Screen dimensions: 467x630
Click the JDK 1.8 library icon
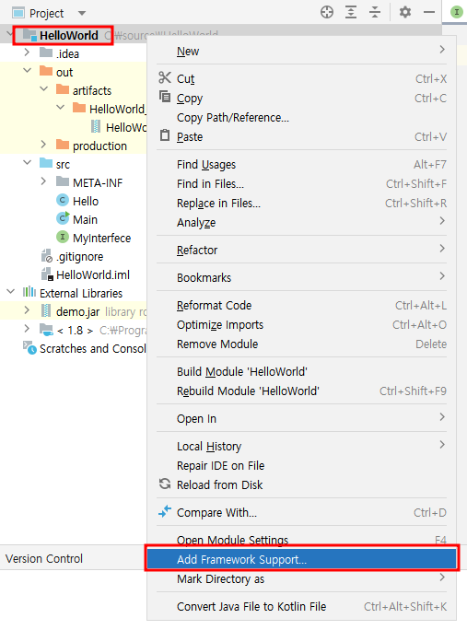(46, 330)
